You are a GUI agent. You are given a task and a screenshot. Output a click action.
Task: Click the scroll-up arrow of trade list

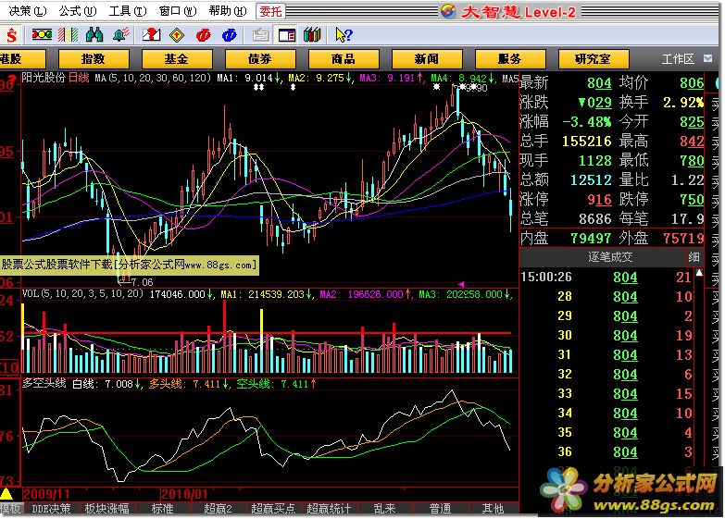coord(699,273)
